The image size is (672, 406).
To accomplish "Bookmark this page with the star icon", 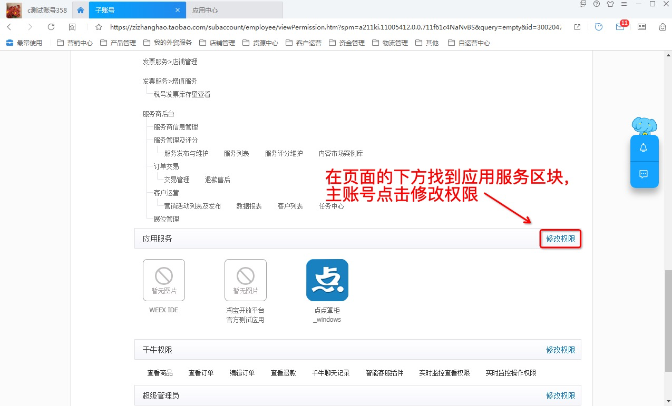I will pos(98,27).
